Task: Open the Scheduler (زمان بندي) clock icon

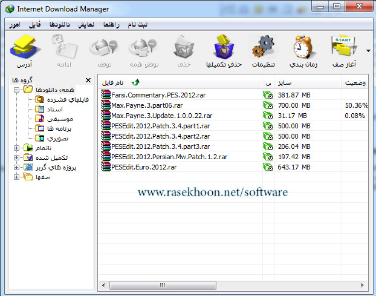Action: pyautogui.click(x=302, y=48)
